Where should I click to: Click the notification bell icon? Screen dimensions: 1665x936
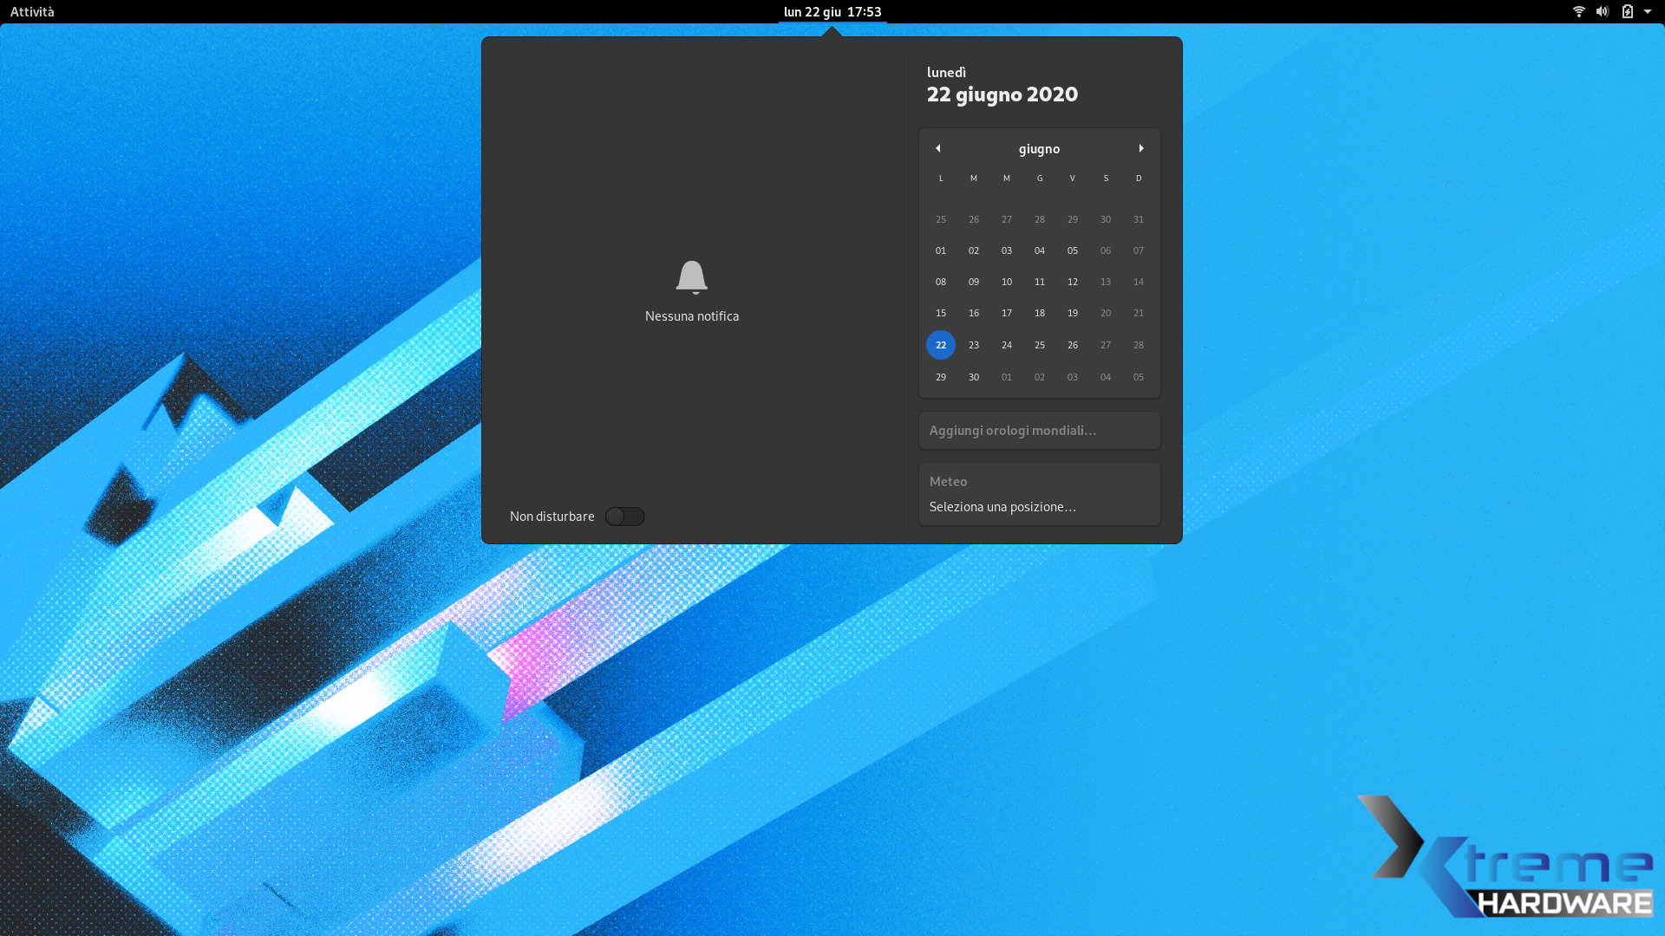(x=691, y=277)
